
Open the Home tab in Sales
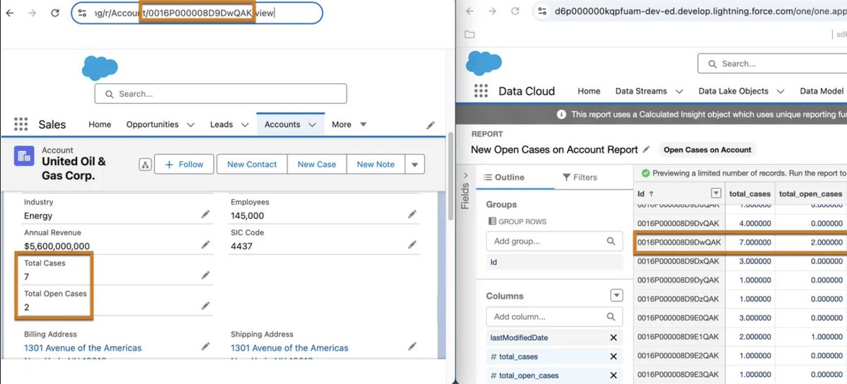click(x=100, y=125)
